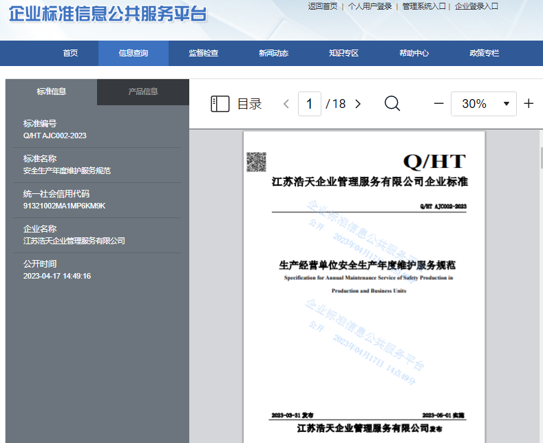Image resolution: width=543 pixels, height=443 pixels.
Task: Zoom in with plus icon
Action: (x=529, y=103)
